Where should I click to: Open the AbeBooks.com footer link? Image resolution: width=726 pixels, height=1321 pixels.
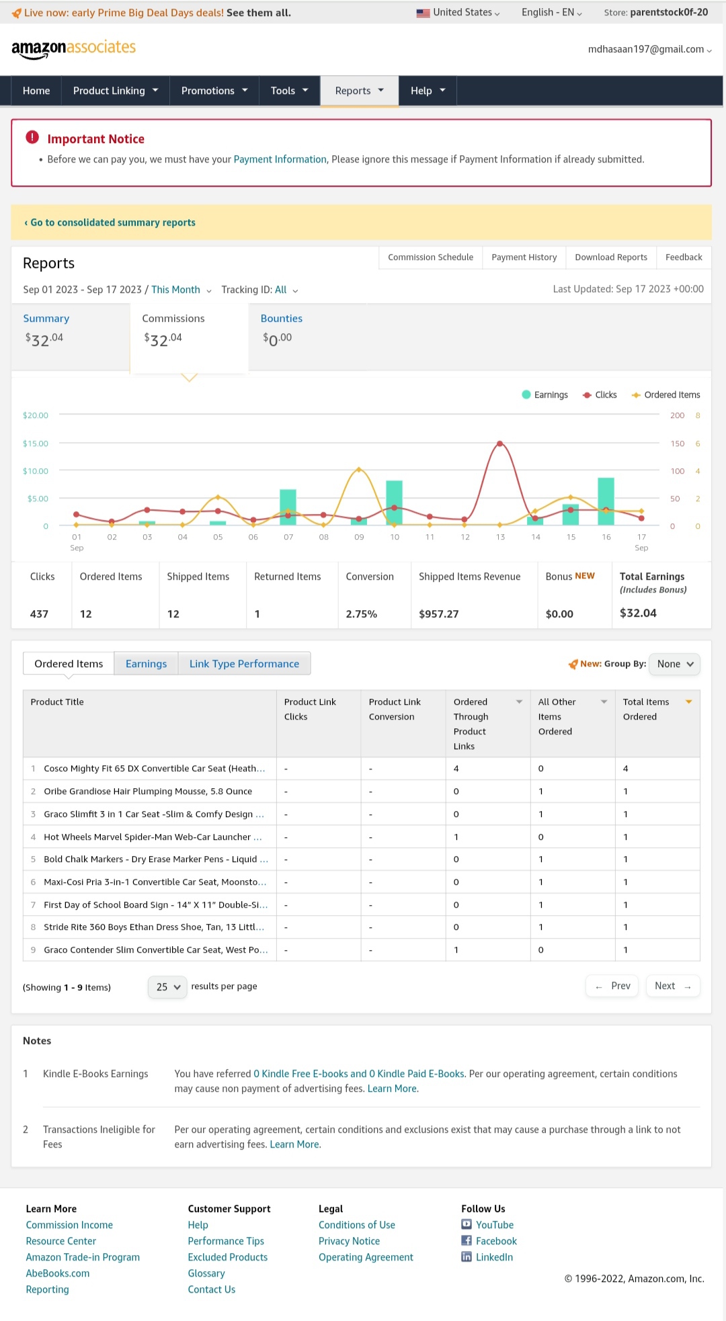click(58, 1273)
